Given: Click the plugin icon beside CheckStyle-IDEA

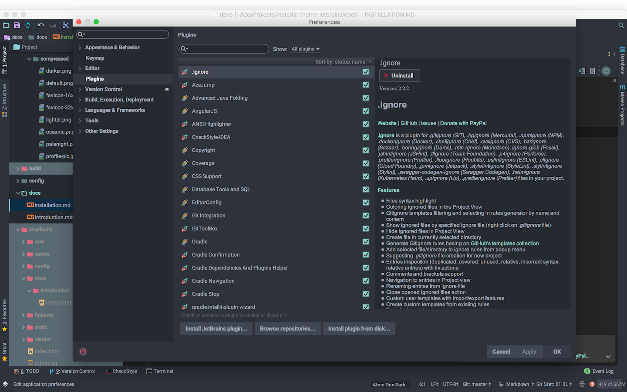Looking at the screenshot, I should 185,137.
